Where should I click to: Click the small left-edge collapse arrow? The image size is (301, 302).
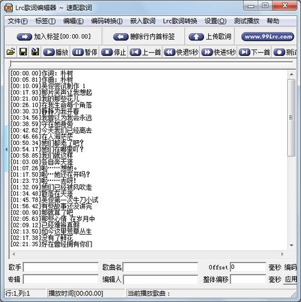point(7,149)
